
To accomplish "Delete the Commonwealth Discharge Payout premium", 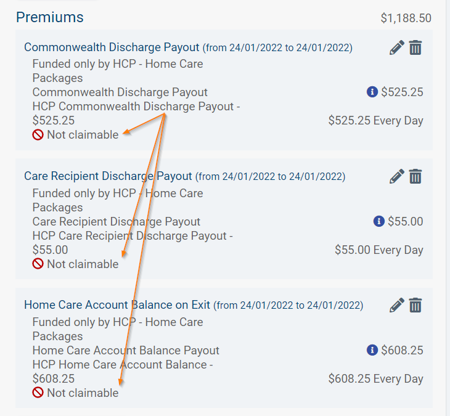I will (x=415, y=47).
